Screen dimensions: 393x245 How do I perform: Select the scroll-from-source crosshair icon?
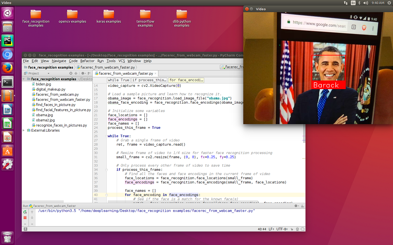71,73
